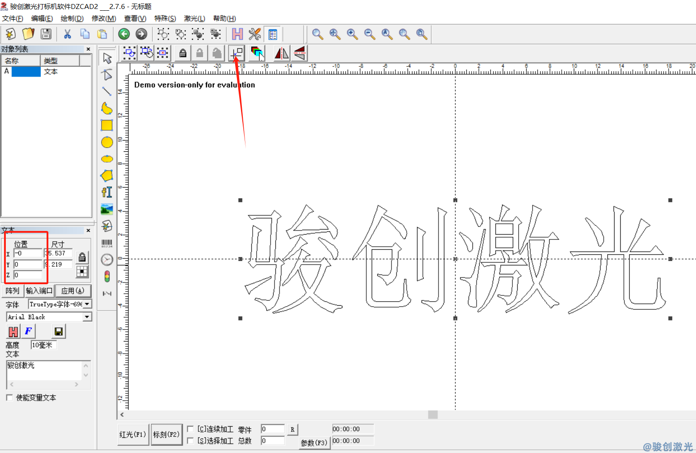
Task: Open the 绘制(D) menu
Action: tap(72, 18)
